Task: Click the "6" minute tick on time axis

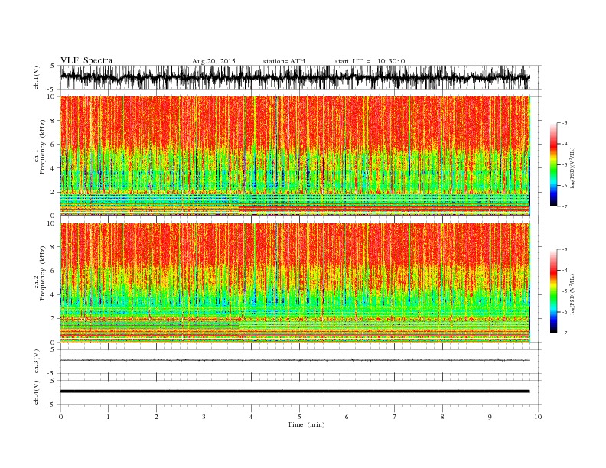Action: click(x=347, y=417)
